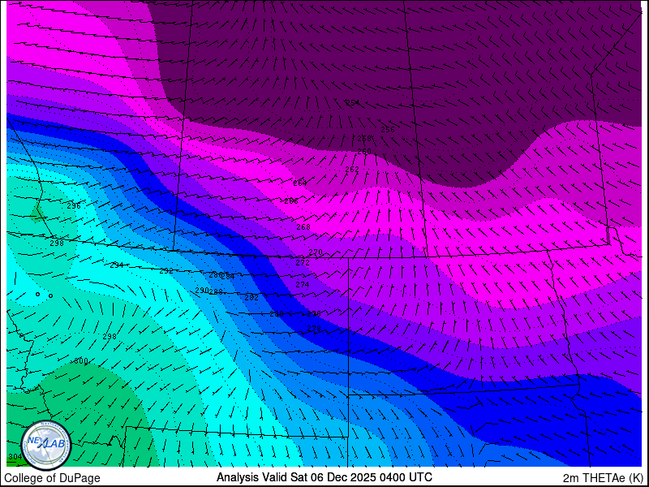
Task: Click the 300 contour label
Action: click(x=81, y=361)
